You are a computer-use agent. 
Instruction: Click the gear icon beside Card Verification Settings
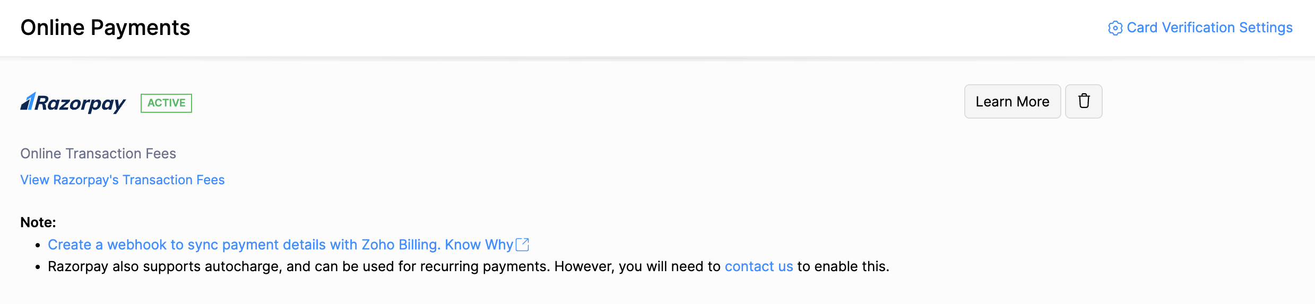click(1115, 28)
